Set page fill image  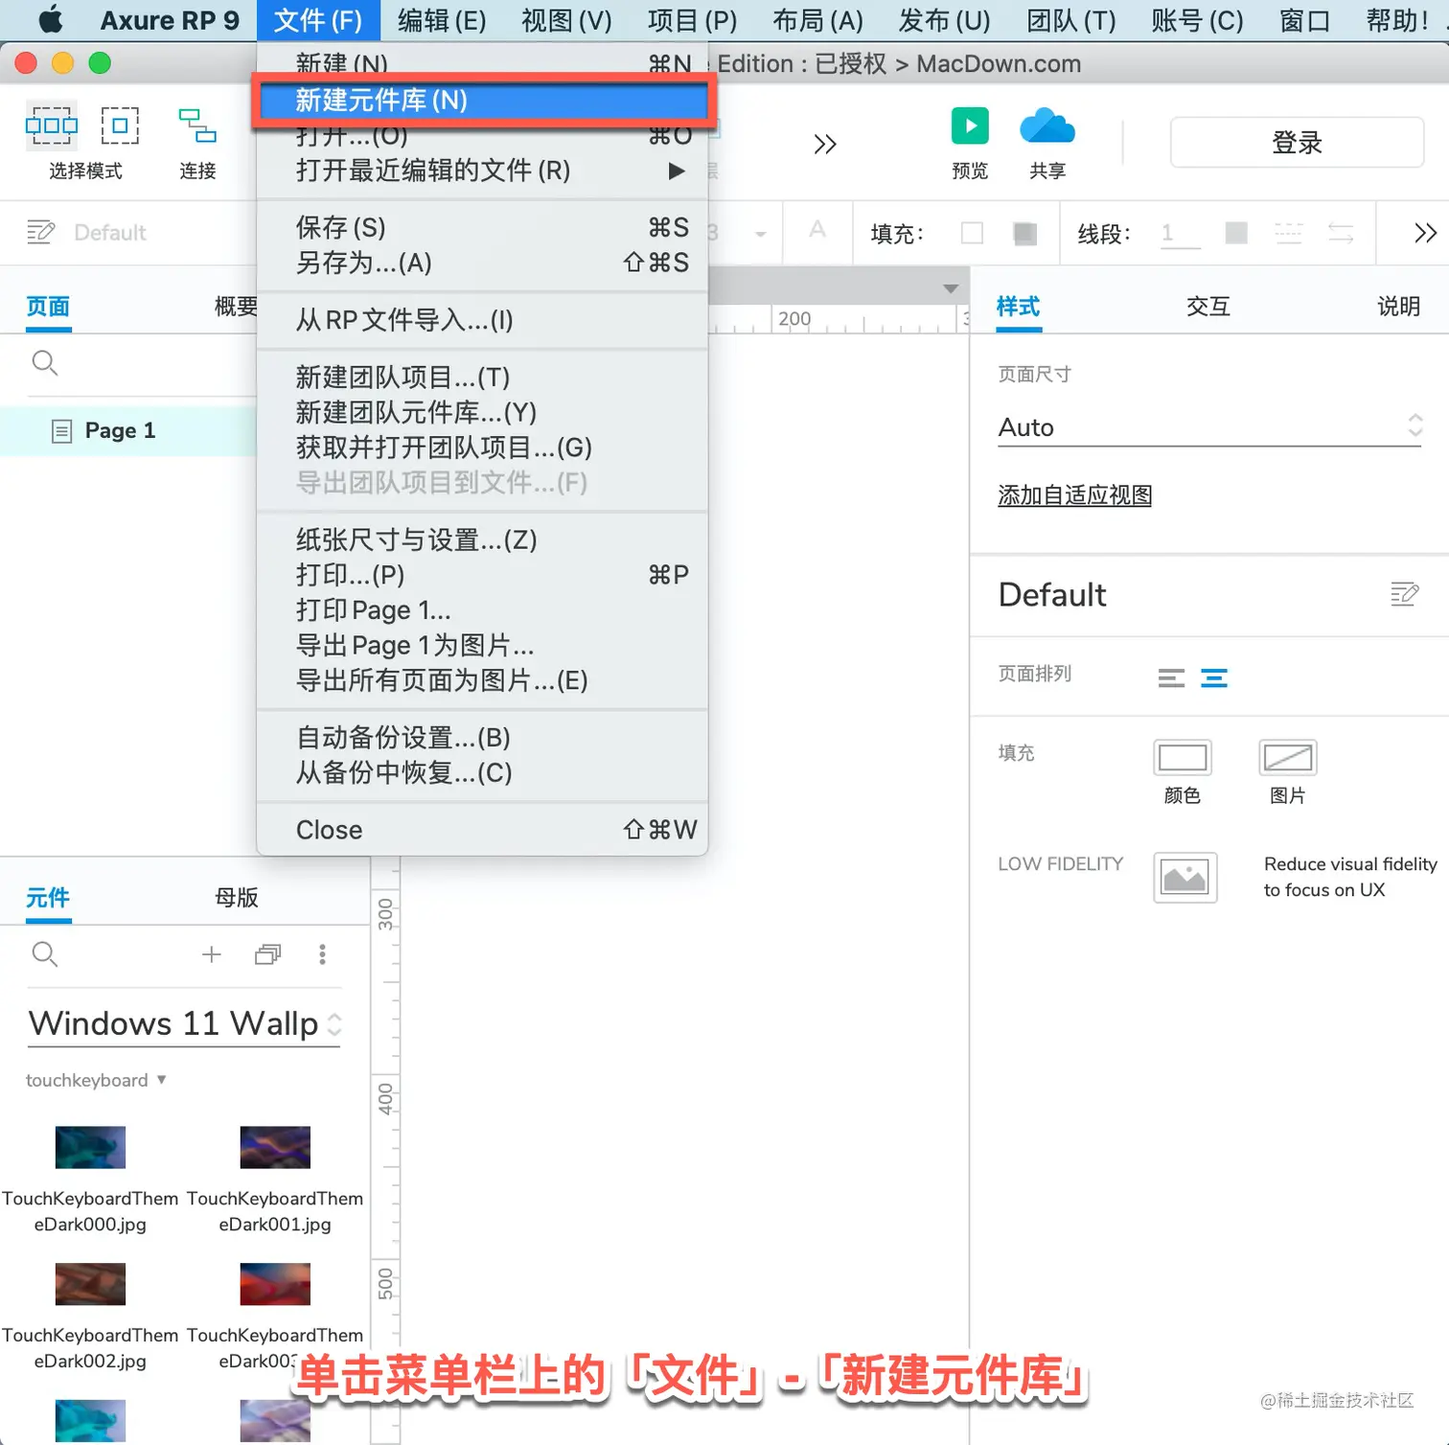(1288, 757)
